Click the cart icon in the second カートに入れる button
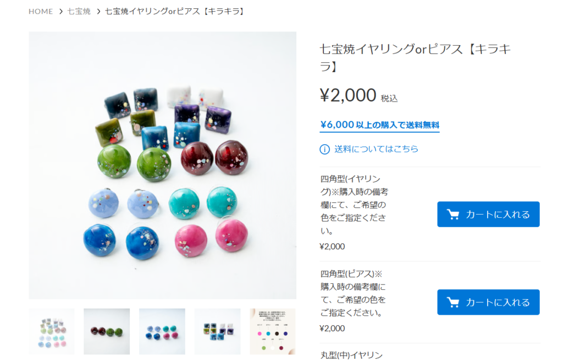This screenshot has width=563, height=362. [453, 303]
